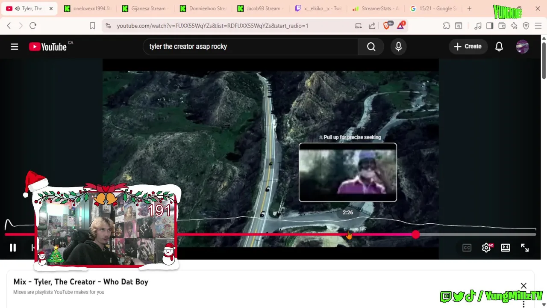Switch to the onelovexx1994 Stream tab
547x308 pixels.
click(88, 9)
